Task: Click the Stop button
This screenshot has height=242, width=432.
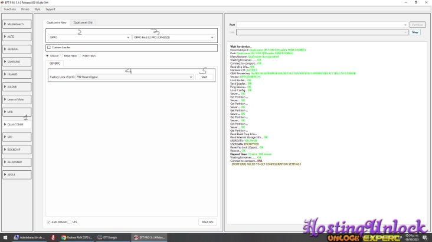Action: point(415,32)
